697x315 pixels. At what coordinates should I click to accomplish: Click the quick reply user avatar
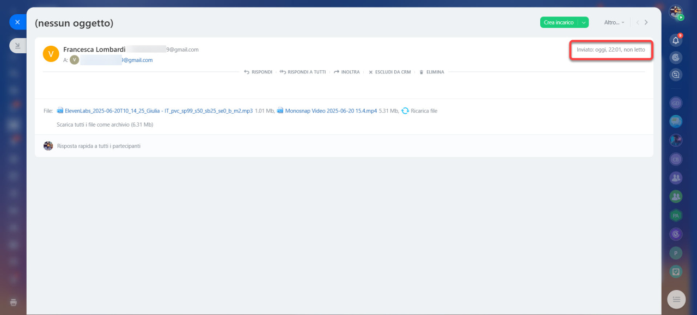click(x=48, y=146)
